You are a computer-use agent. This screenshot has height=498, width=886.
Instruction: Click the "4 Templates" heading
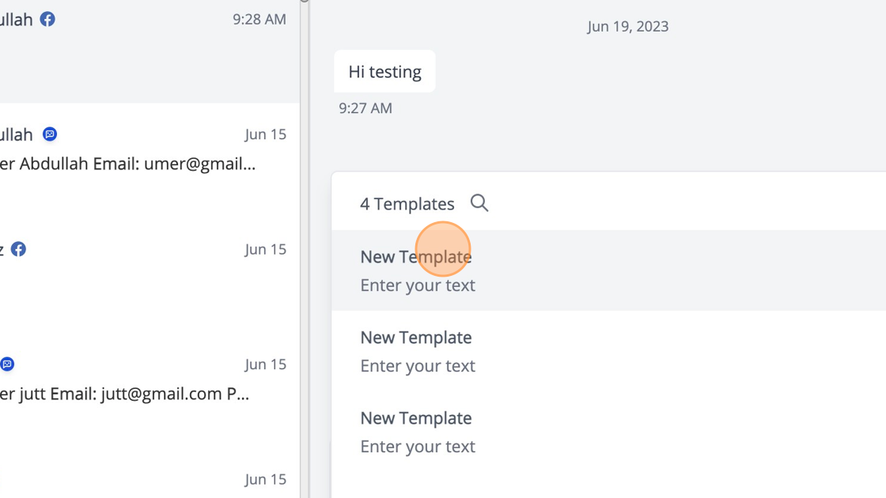(x=407, y=204)
